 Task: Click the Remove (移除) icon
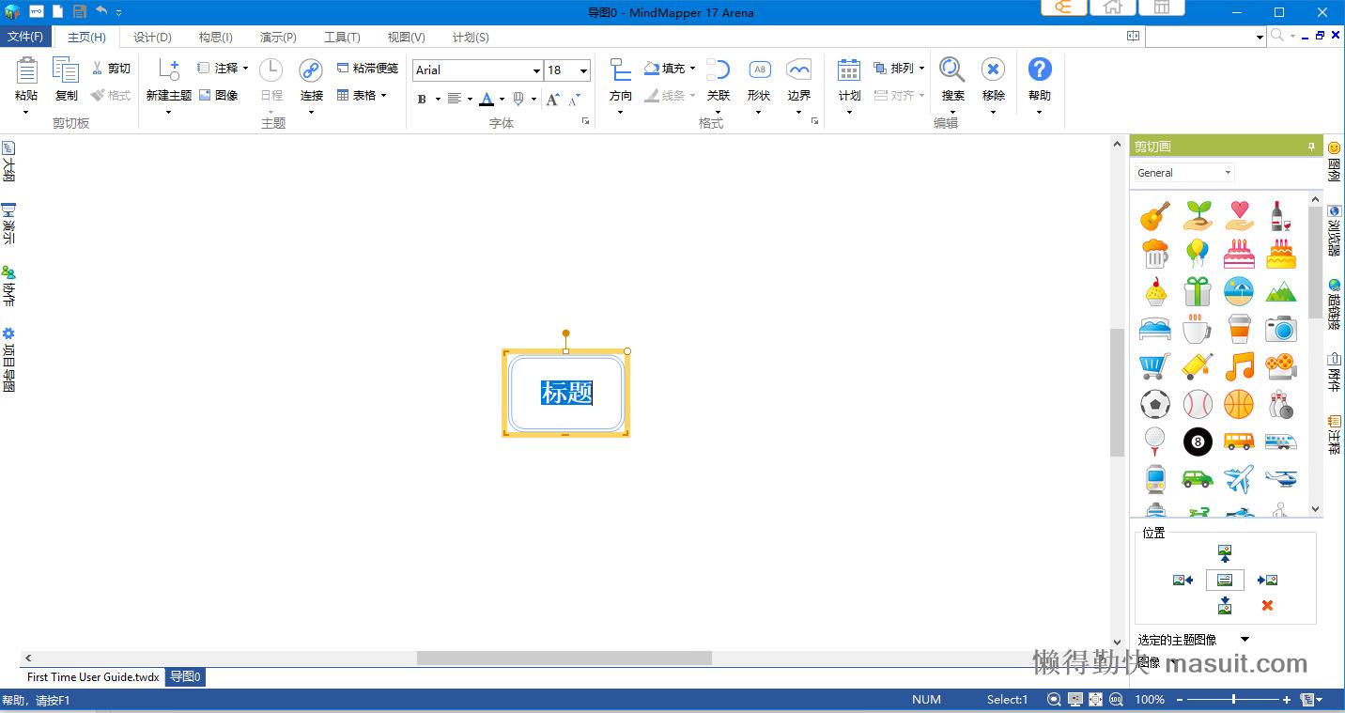click(993, 70)
